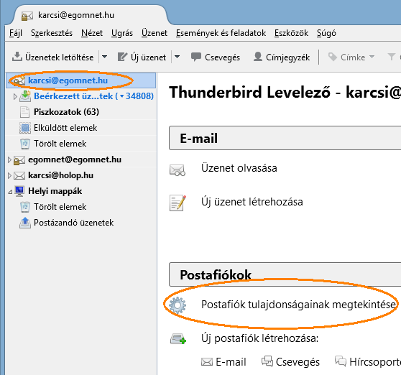Screen dimensions: 401x375
Task: Expand the karcsi@holop.hu account
Action: click(9, 176)
